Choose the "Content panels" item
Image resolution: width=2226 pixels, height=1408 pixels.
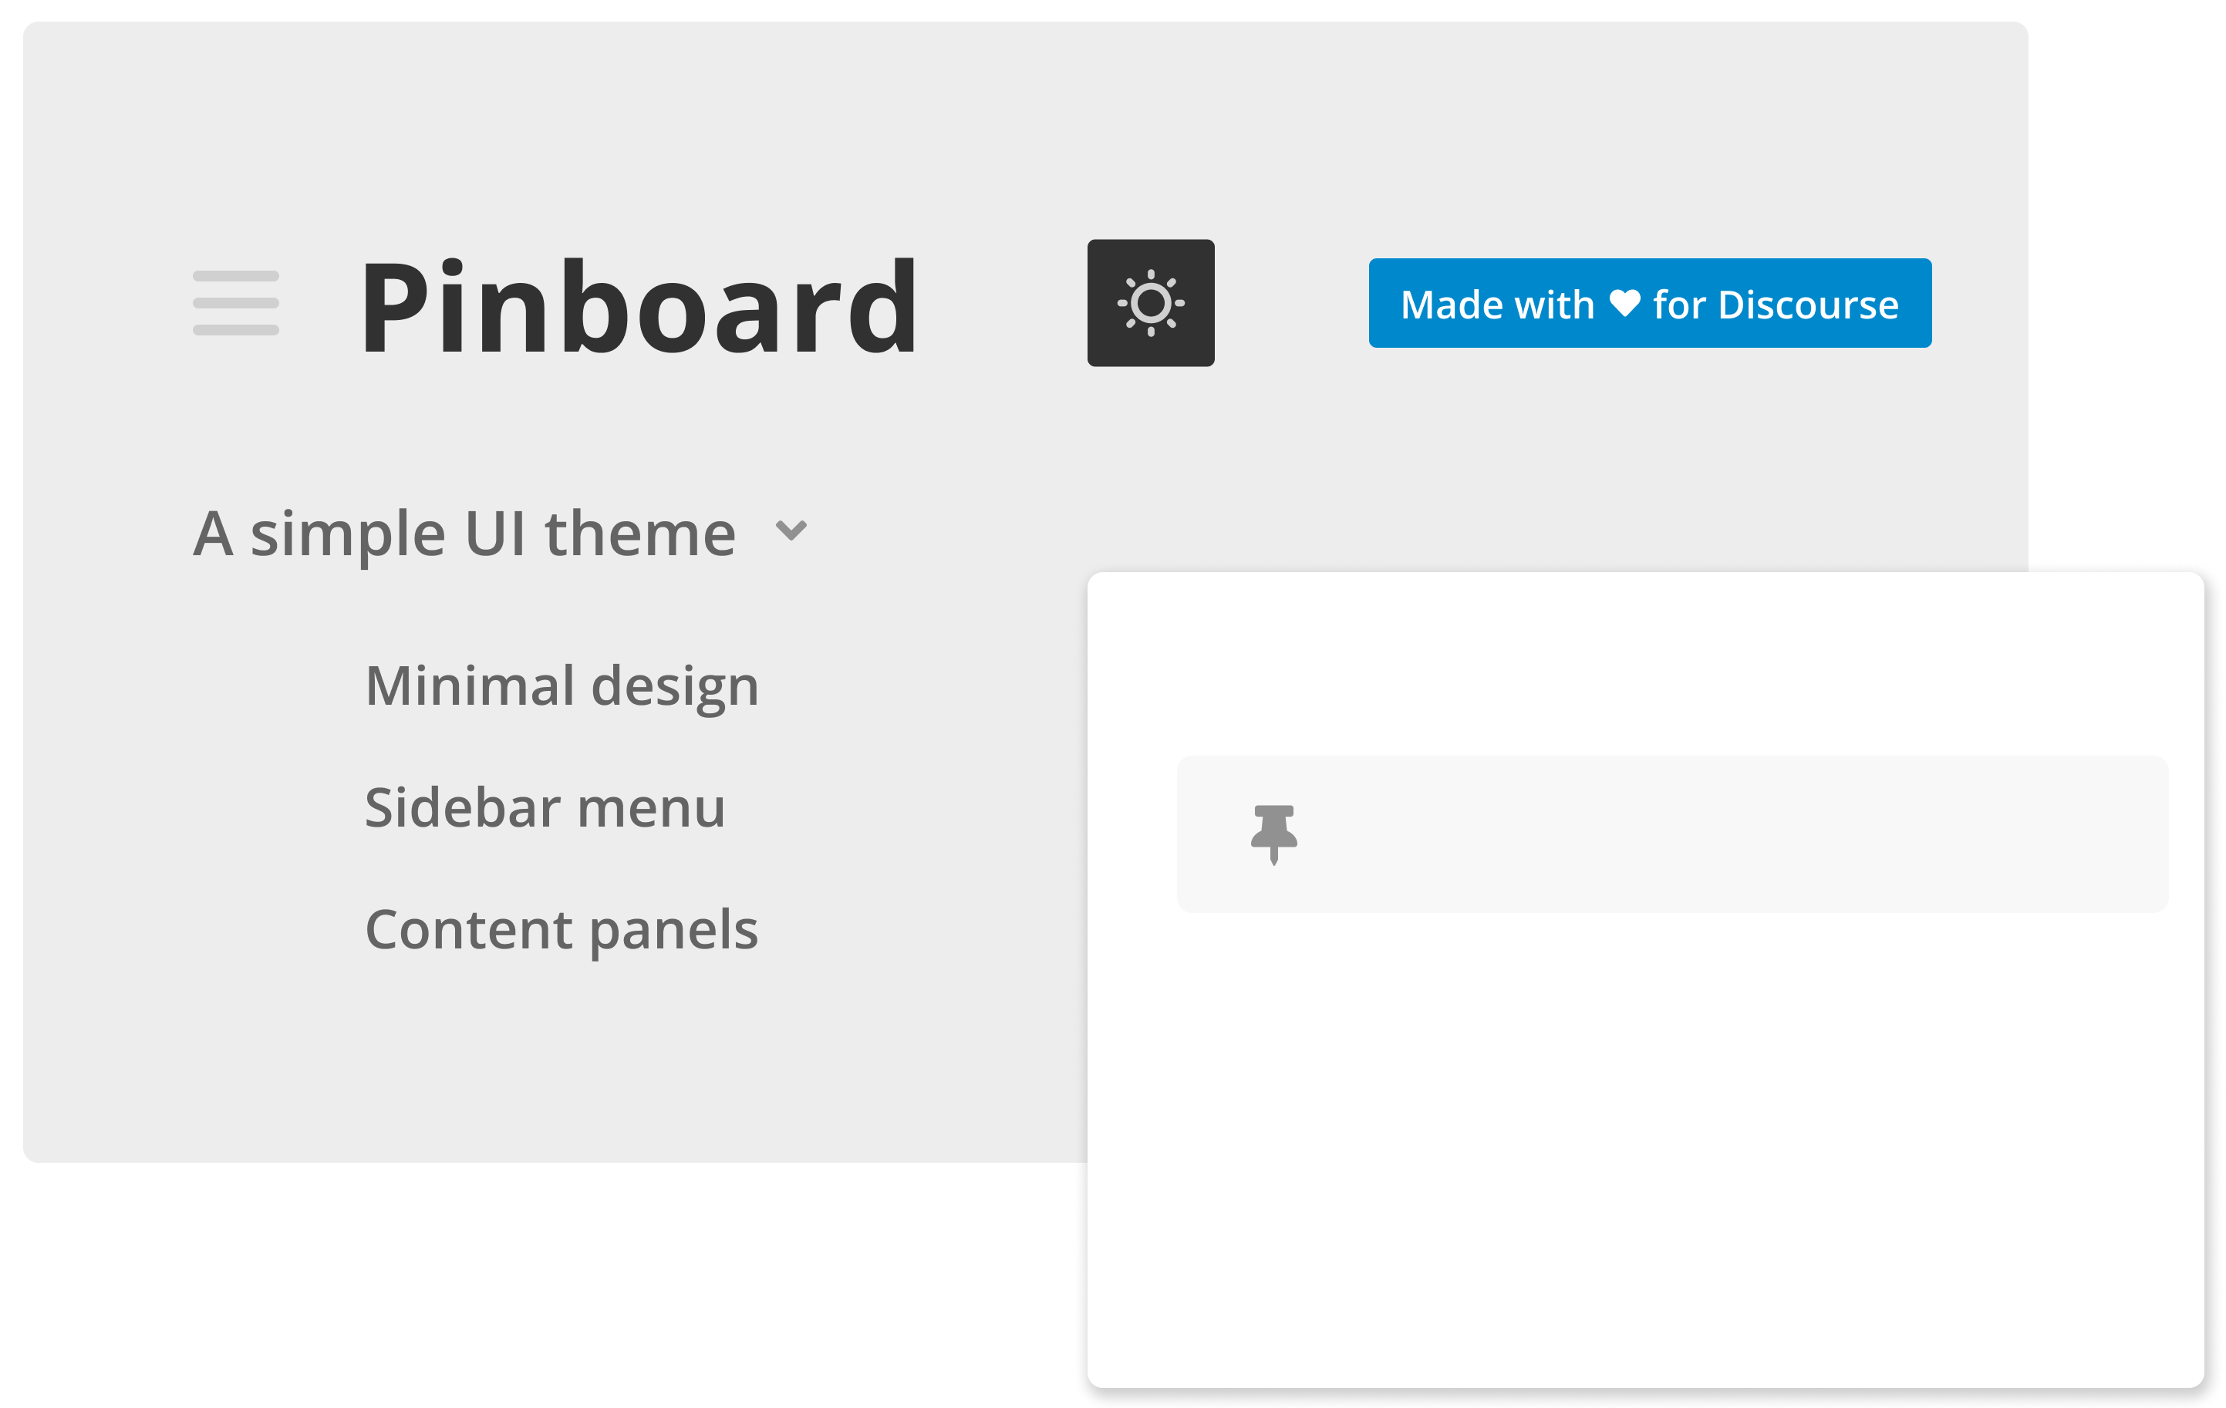[x=562, y=929]
